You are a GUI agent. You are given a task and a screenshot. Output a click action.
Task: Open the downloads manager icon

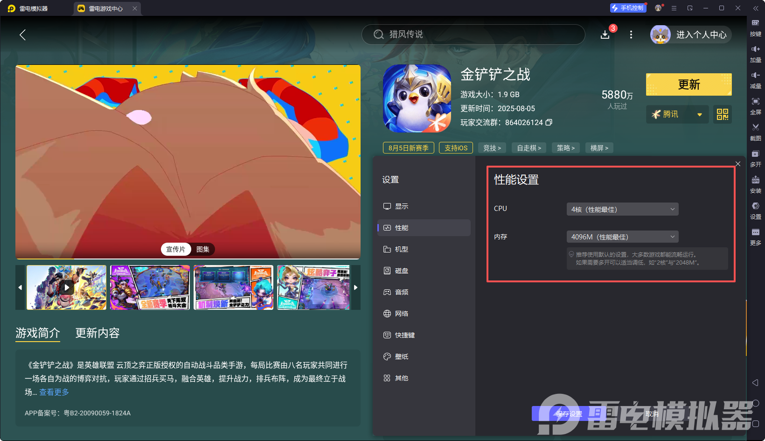coord(605,35)
